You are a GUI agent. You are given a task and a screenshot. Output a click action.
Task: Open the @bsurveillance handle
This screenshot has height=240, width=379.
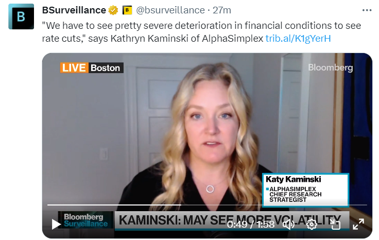170,10
